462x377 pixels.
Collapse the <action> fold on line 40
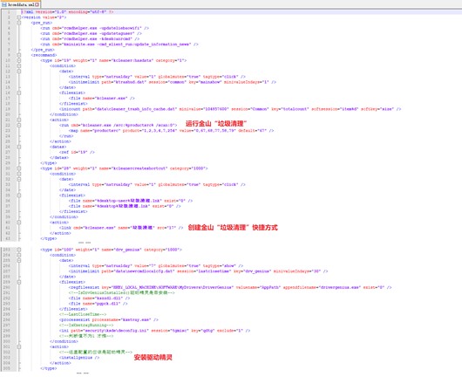click(x=19, y=223)
